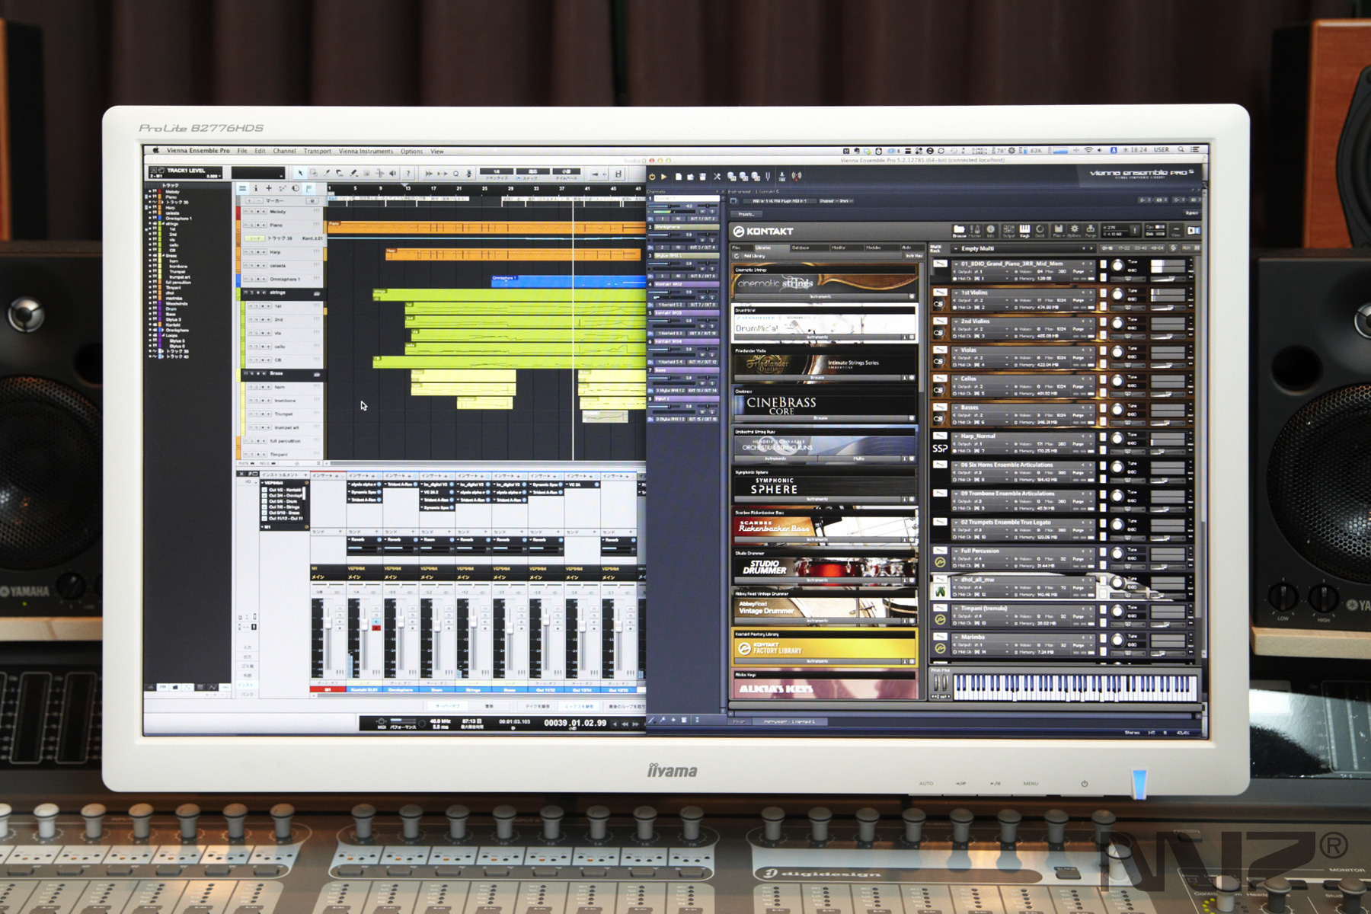Click macOS Spotlight search icon
This screenshot has width=1371, height=914.
coord(1181,150)
